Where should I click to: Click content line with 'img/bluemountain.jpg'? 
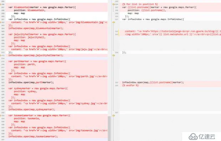59,22
